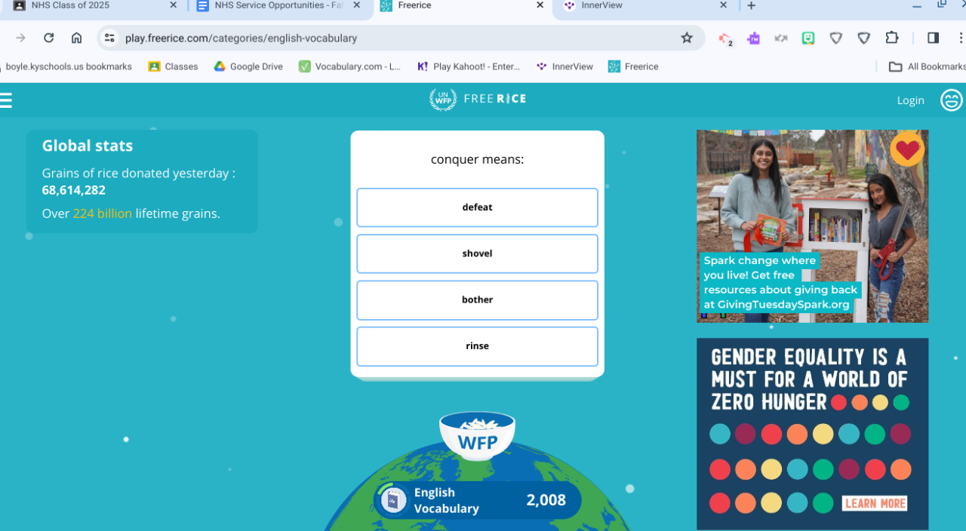Click the 2,008 rice total counter
Image resolution: width=966 pixels, height=531 pixels.
[546, 500]
